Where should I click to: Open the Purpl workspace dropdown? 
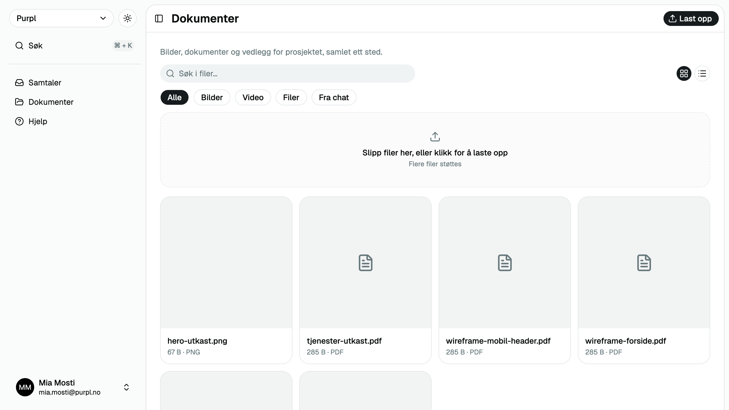62,18
